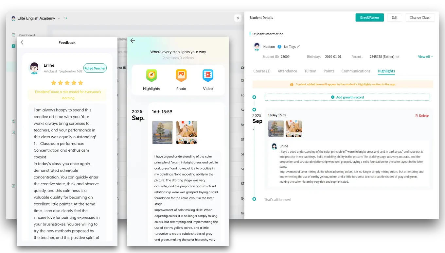Image resolution: width=445 pixels, height=253 pixels.
Task: Click back arrow on highlights screen
Action: click(133, 41)
